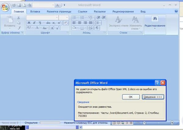
Task: Click the Numbered list icon
Action: pyautogui.click(x=82, y=18)
